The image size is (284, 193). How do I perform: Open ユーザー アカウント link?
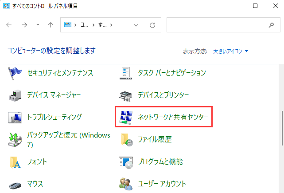tap(162, 184)
